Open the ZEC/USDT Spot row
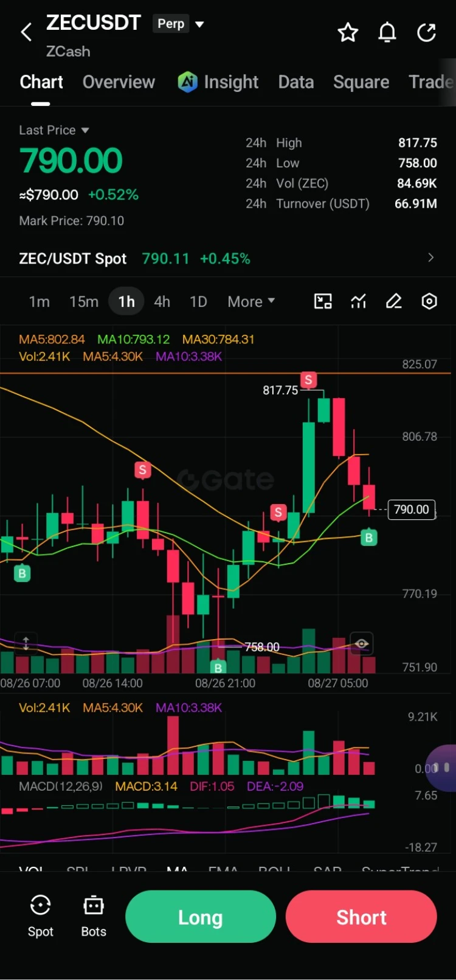Image resolution: width=456 pixels, height=980 pixels. [x=228, y=258]
